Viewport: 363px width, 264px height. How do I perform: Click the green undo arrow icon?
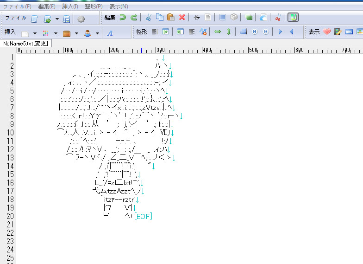pyautogui.click(x=123, y=18)
